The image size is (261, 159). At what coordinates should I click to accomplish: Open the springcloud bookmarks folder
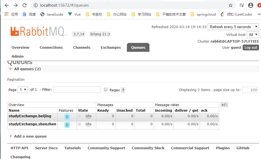click(203, 14)
